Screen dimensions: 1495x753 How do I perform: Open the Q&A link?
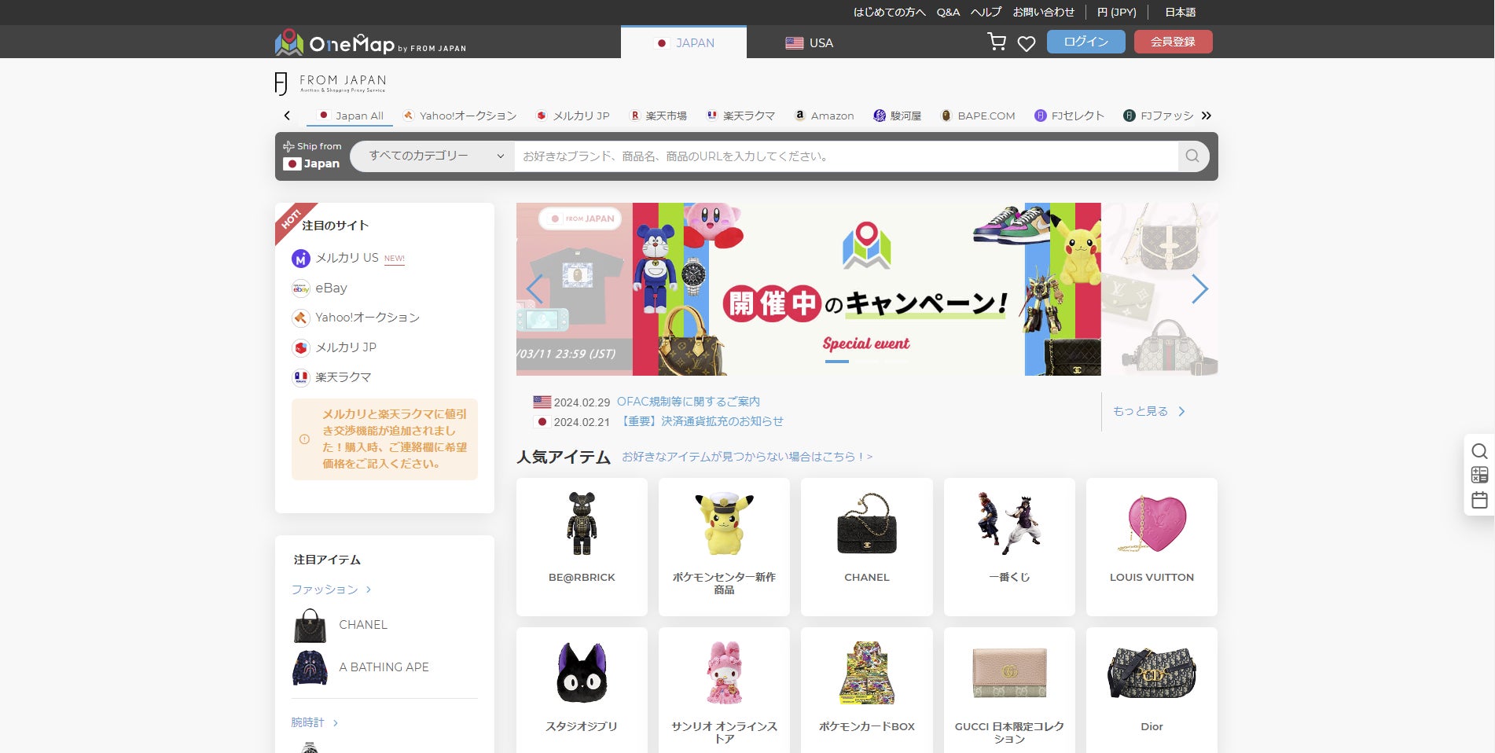[948, 12]
